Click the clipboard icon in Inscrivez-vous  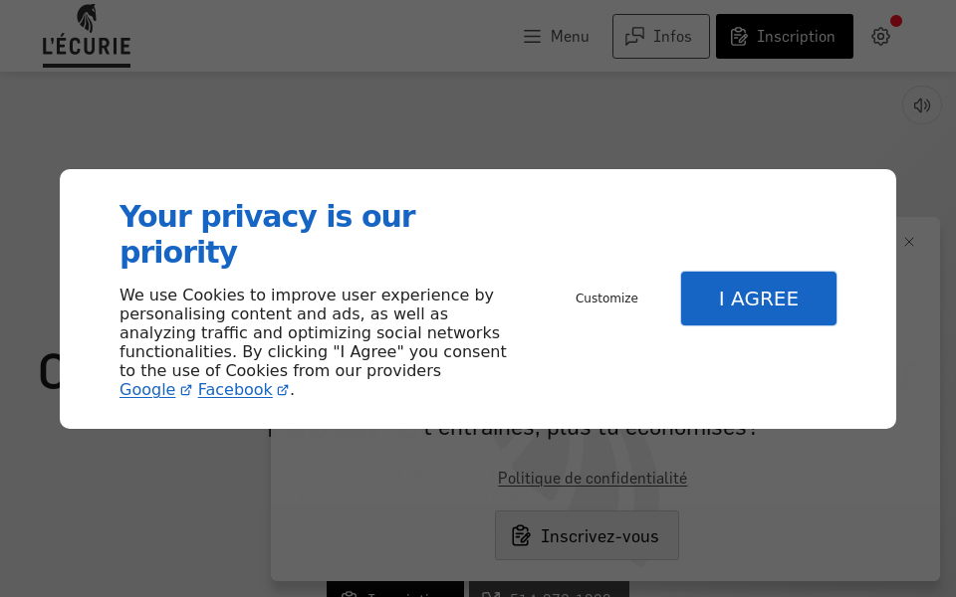[521, 536]
